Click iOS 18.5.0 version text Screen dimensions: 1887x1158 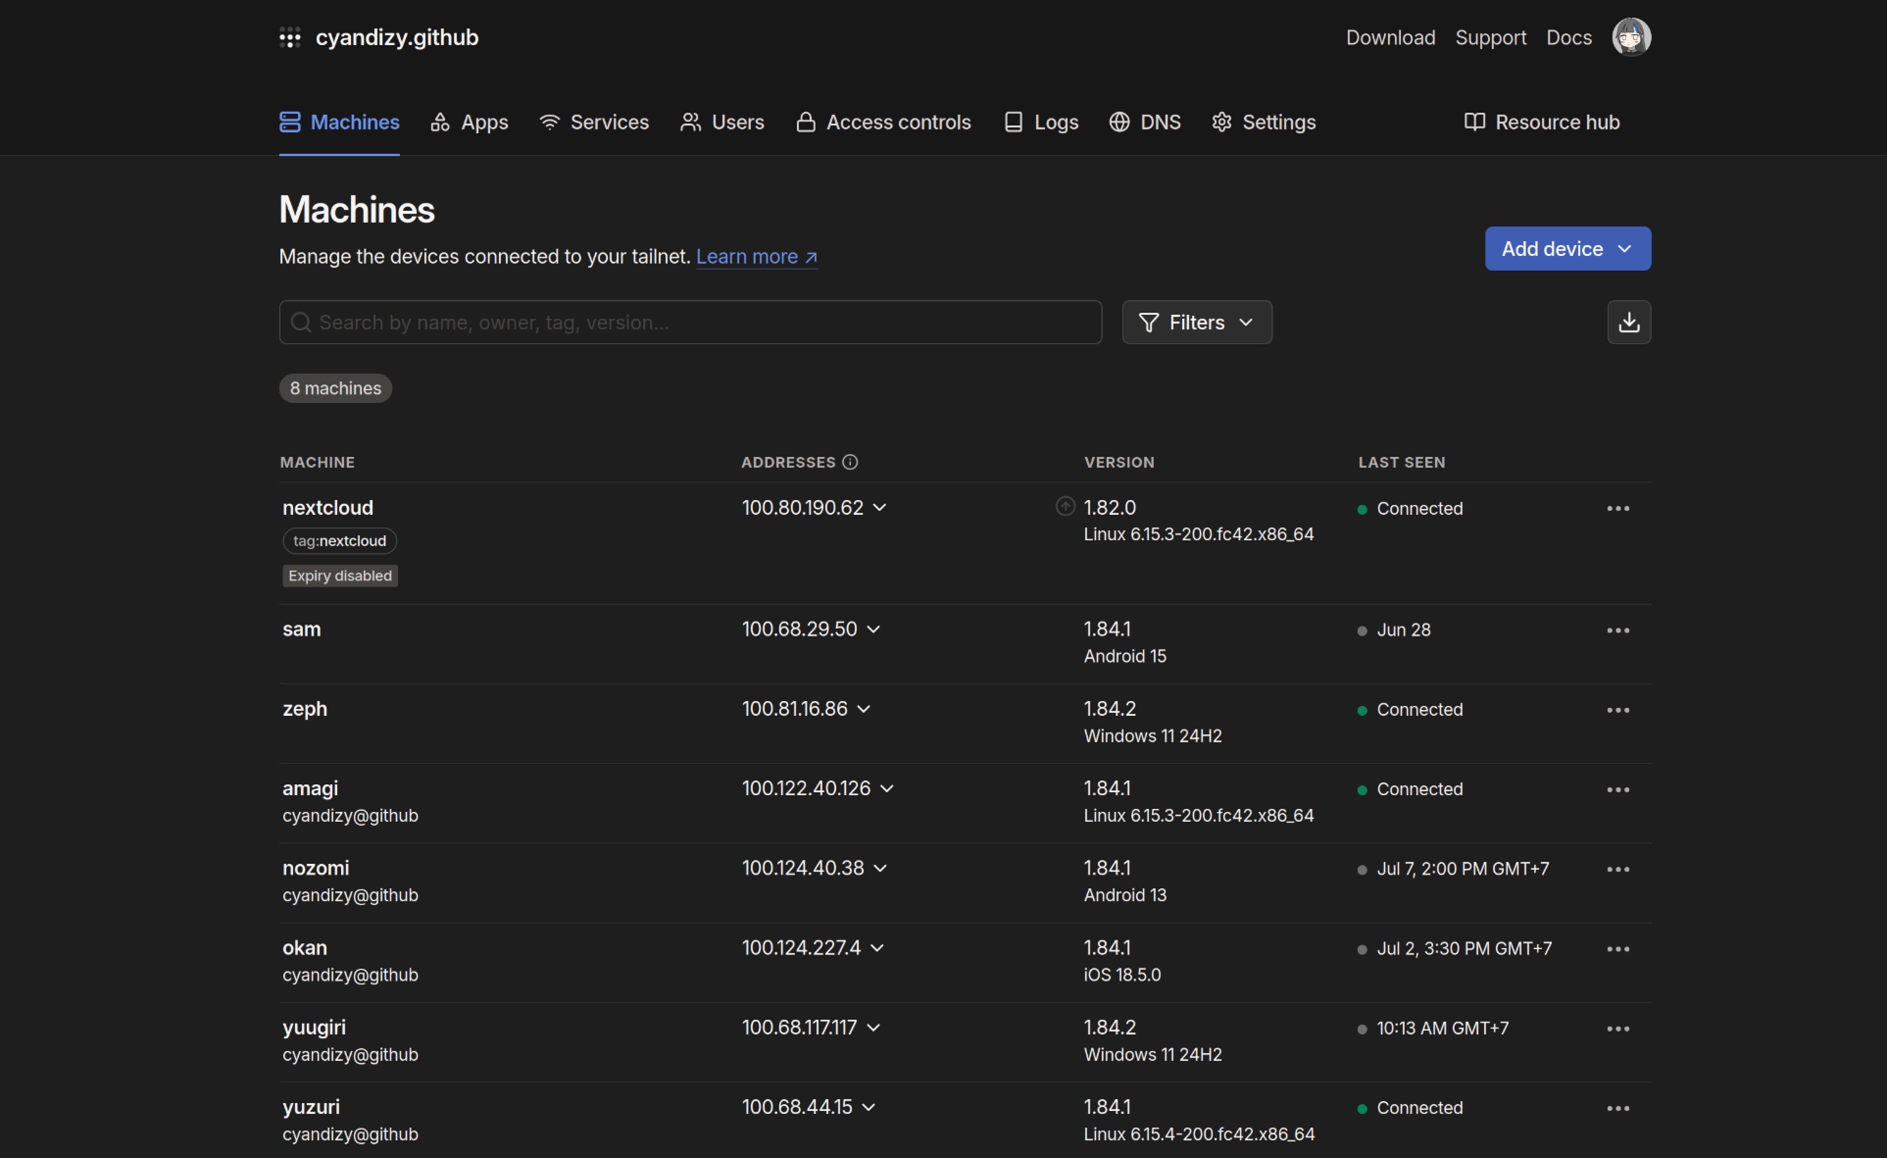(1122, 975)
